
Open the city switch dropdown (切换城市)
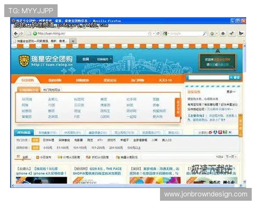(104, 59)
